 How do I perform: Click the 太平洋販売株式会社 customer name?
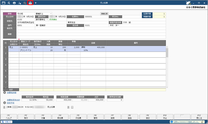click(26, 22)
